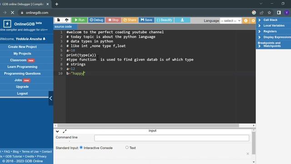Beautify the source code
Image resolution: width=291 pixels, height=164 pixels.
(165, 20)
